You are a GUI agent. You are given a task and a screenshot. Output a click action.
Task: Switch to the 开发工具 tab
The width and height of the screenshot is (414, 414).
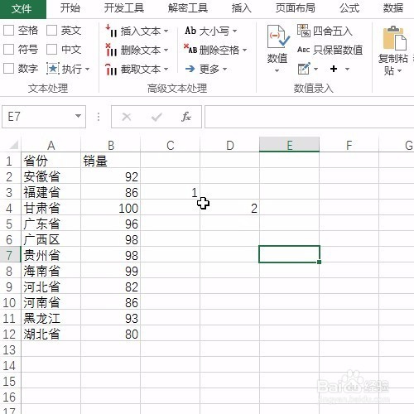[124, 8]
